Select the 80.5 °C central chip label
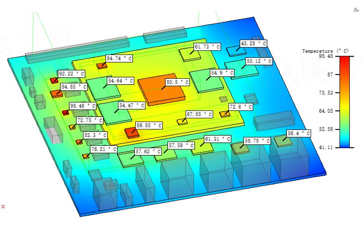Screen dimensions: 362x227 click(x=178, y=82)
